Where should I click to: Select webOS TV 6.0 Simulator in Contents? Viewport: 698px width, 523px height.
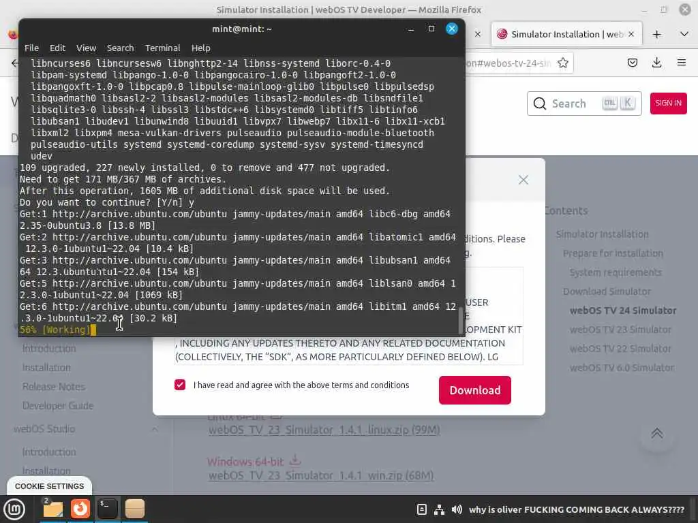tap(622, 368)
